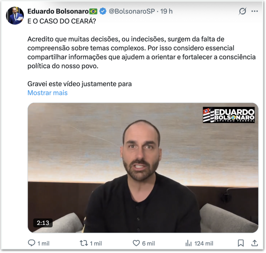Open the @BolsonaroSP handle link
Viewport: 266px width, 253px height.
tap(132, 11)
